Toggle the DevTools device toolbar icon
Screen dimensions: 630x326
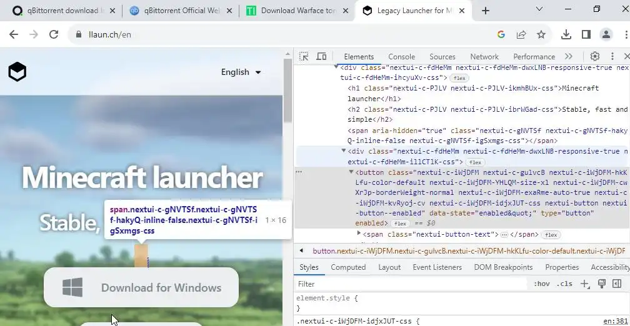click(x=321, y=57)
